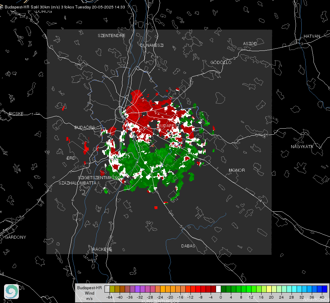Viewport: 330px width, 303px height.
Task: Click the 'SZIGETSZENTMIKLÓS' map label
Action: [99, 177]
